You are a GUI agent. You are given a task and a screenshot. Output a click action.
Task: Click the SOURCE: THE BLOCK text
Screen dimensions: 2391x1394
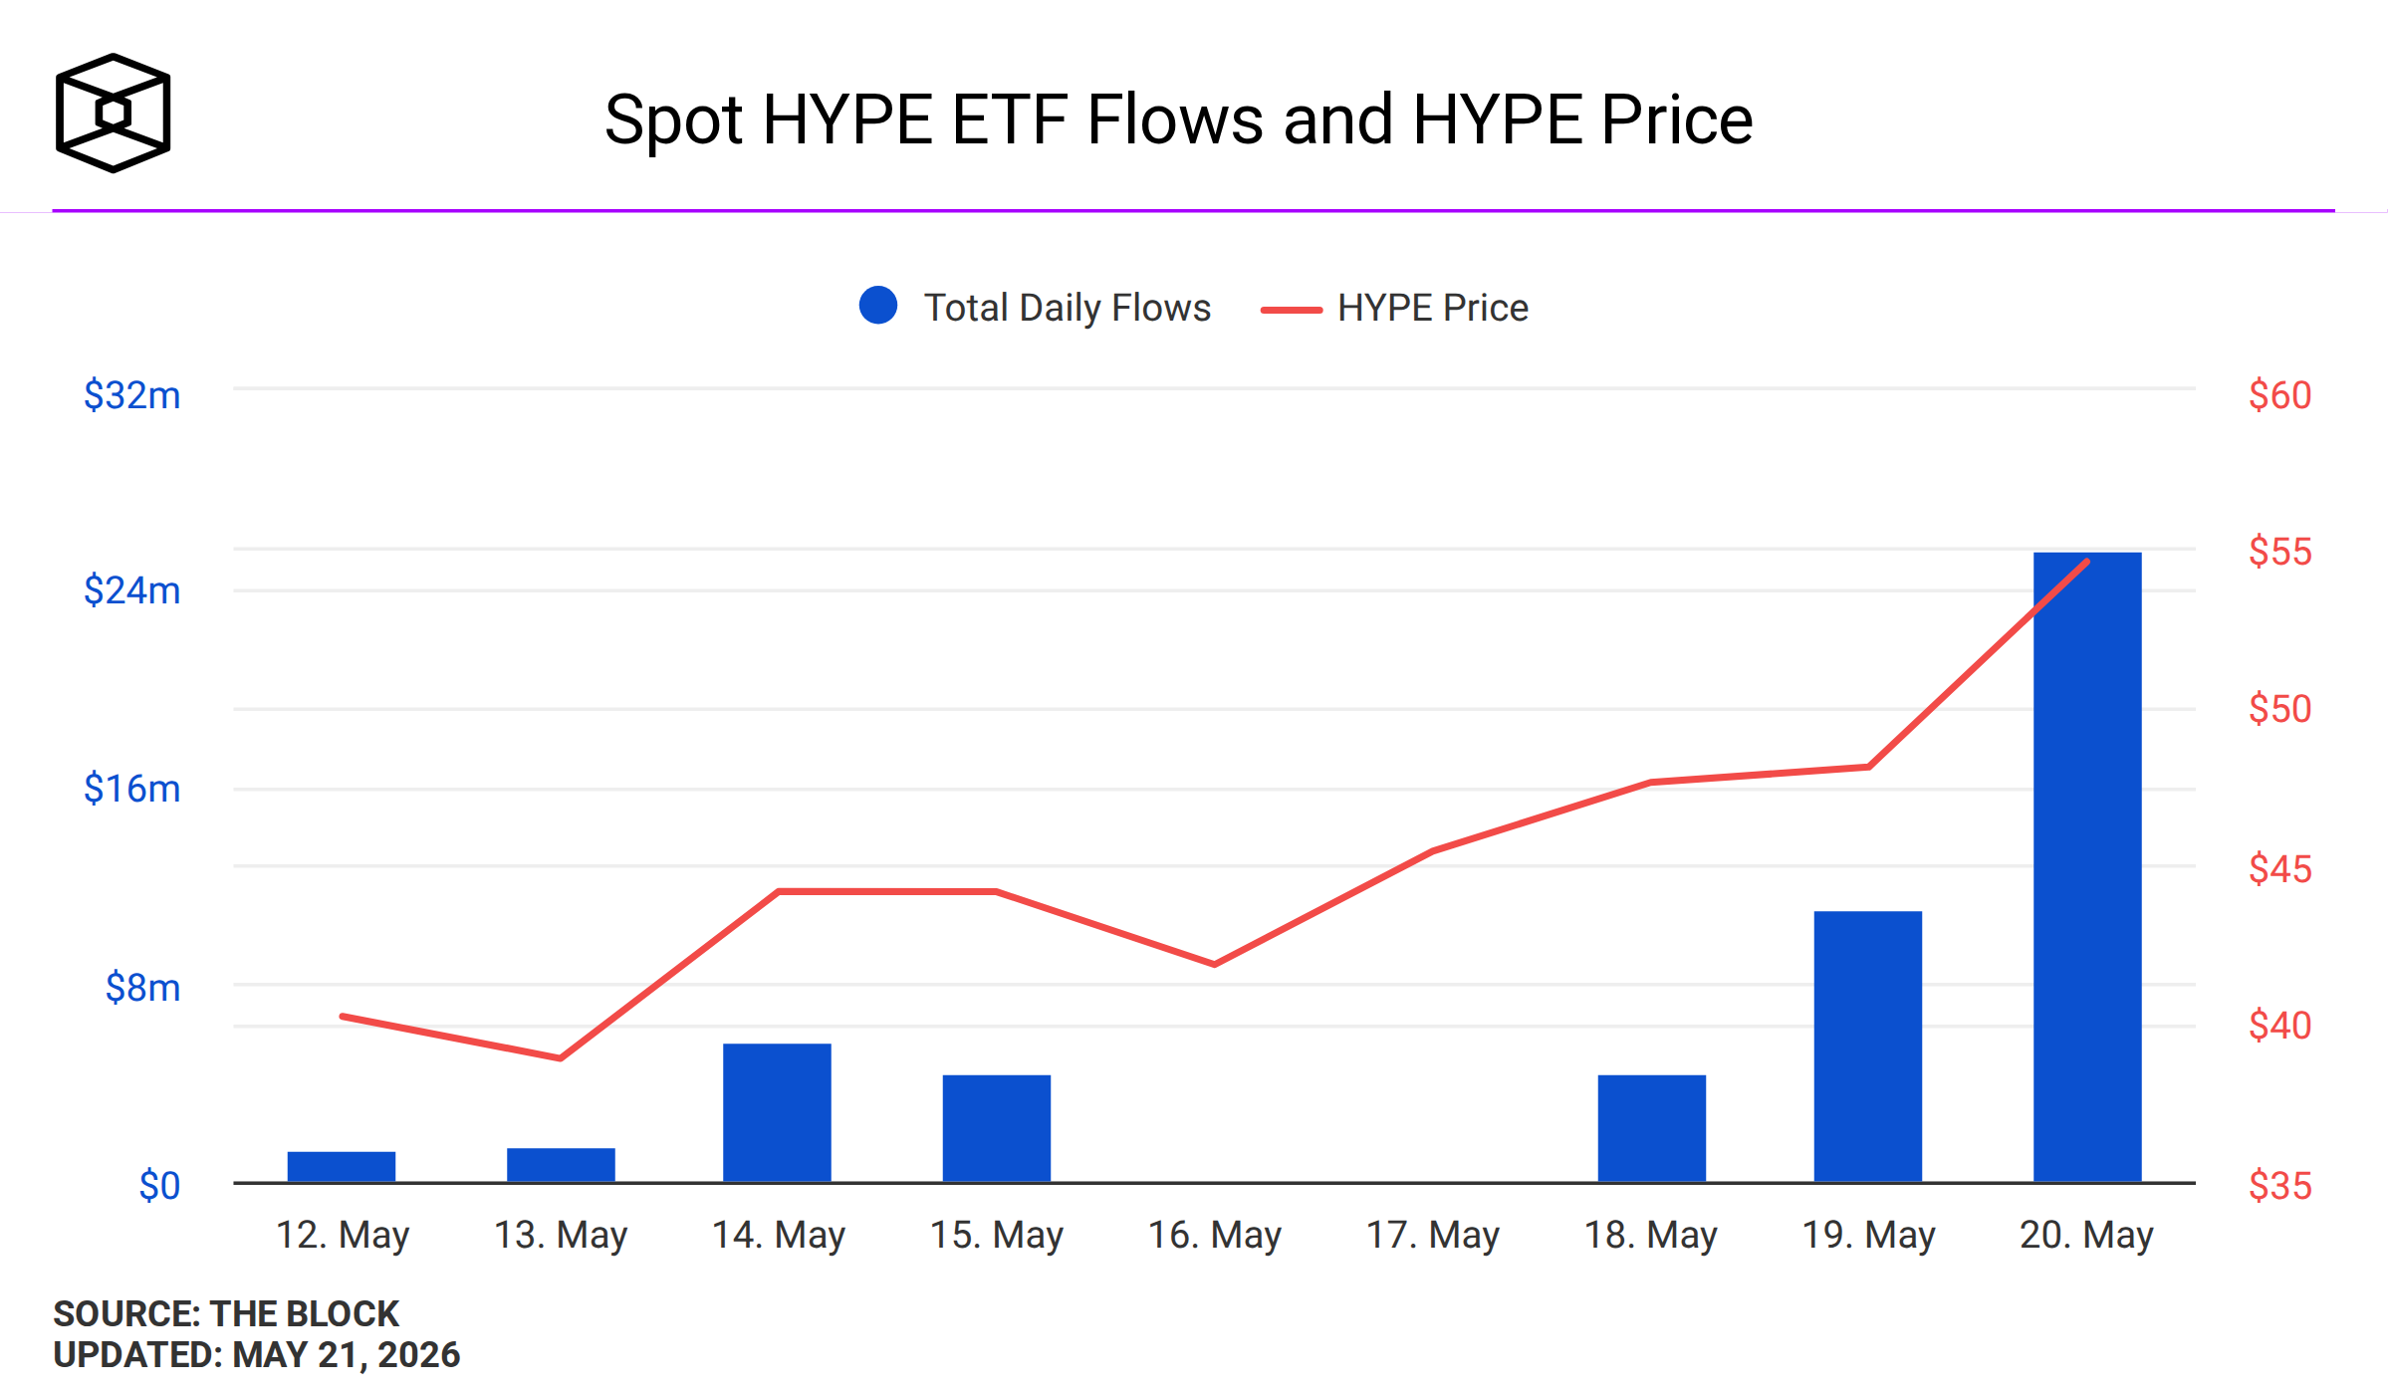point(226,1314)
